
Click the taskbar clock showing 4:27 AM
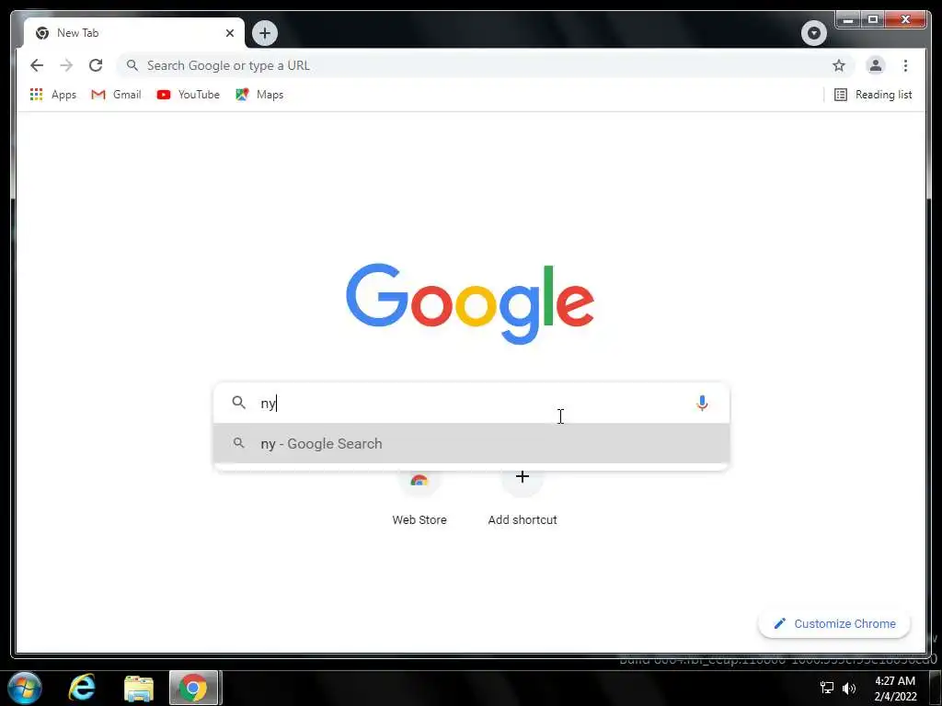(x=895, y=688)
